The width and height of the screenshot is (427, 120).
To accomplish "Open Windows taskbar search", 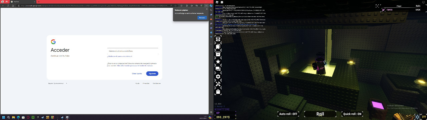I will (x=8, y=117).
